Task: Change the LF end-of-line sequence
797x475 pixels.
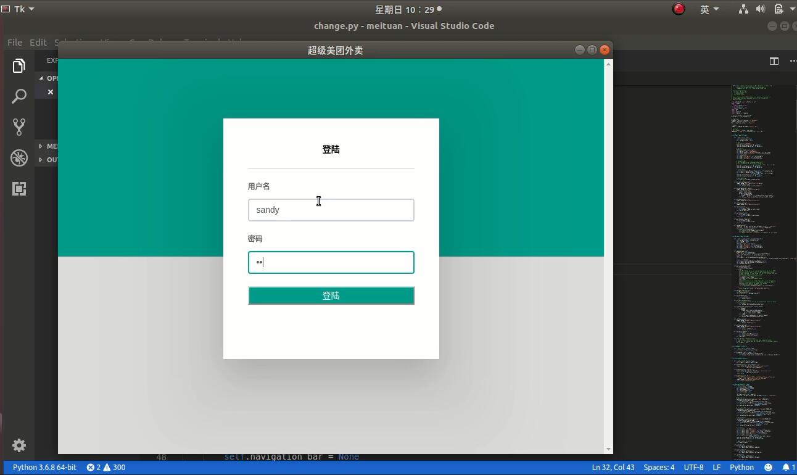Action: [x=717, y=468]
